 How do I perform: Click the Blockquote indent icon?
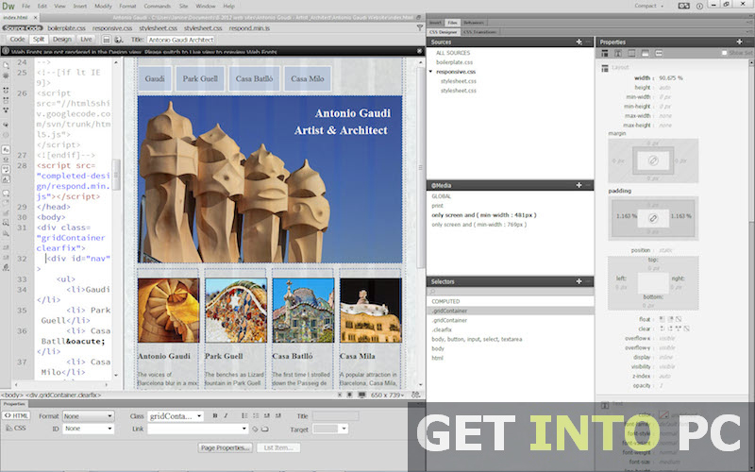pyautogui.click(x=278, y=415)
